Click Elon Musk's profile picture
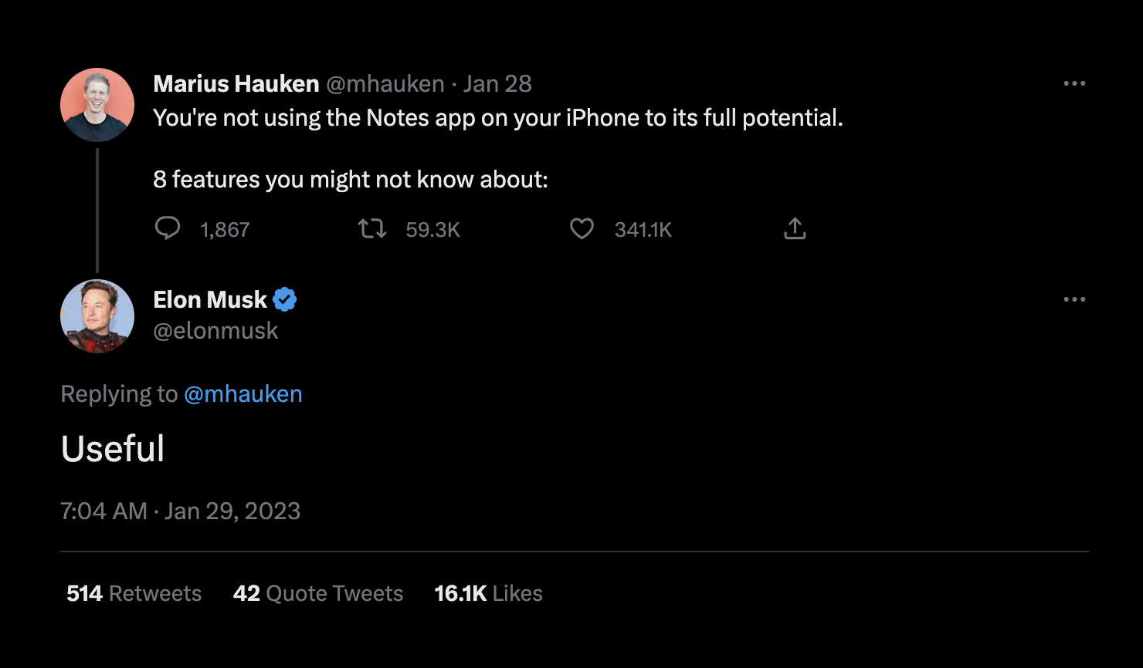Screen dimensions: 1143x668 click(97, 316)
